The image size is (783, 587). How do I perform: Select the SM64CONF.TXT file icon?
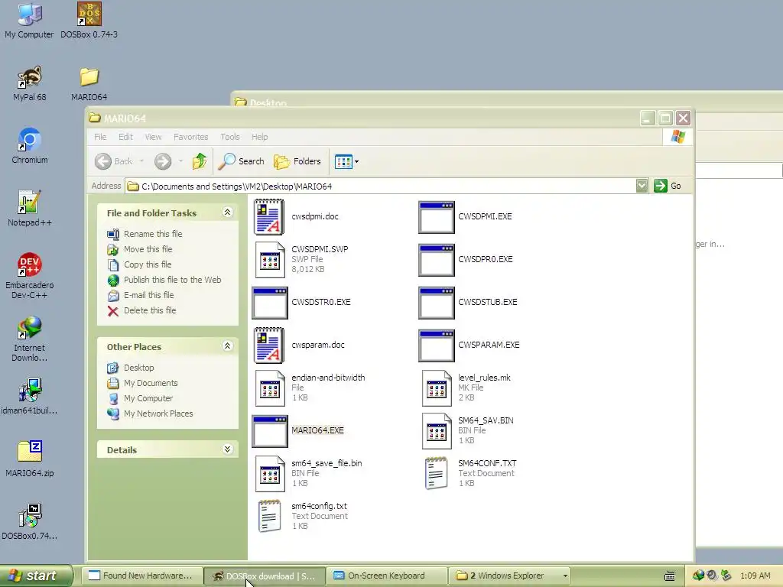436,474
